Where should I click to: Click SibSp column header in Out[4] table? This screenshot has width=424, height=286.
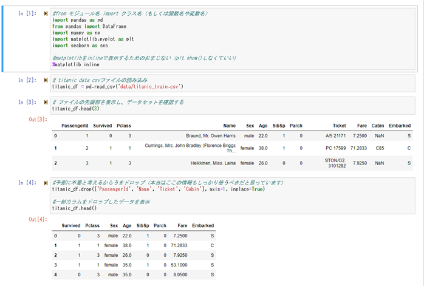click(x=143, y=226)
